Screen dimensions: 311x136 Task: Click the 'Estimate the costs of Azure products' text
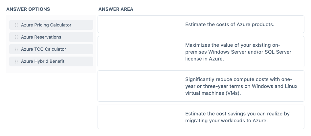230,24
